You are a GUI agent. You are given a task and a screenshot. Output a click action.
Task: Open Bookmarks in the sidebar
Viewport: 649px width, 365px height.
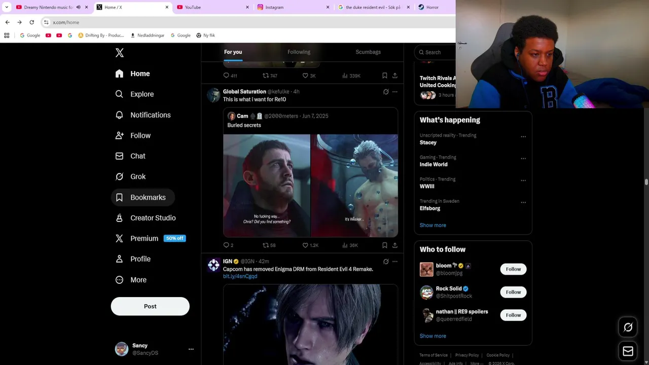[142, 197]
